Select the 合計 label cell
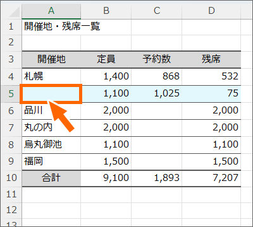The image size is (253, 227). point(51,178)
